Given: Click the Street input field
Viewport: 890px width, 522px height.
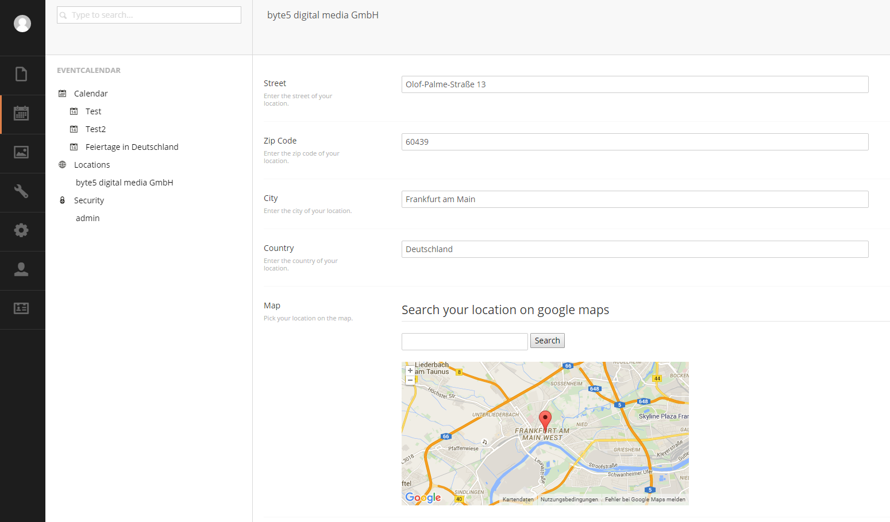Looking at the screenshot, I should (x=635, y=84).
